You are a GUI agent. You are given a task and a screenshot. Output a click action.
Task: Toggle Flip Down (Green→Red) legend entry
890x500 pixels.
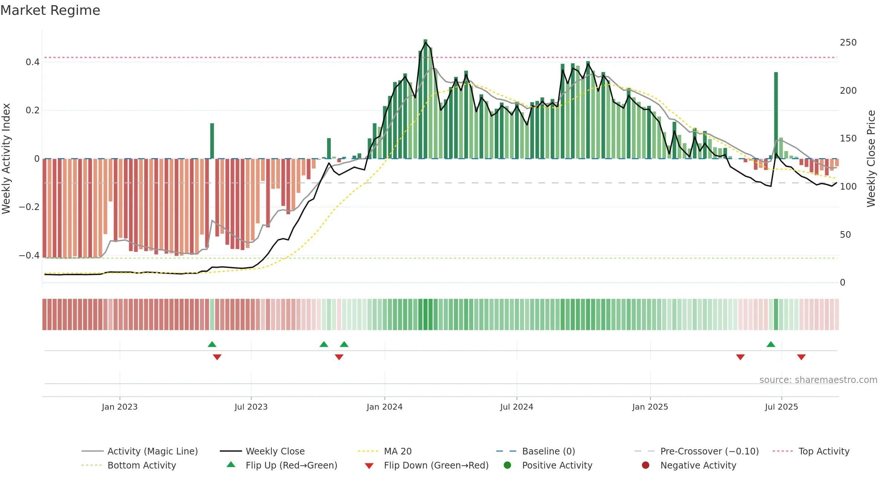point(426,465)
